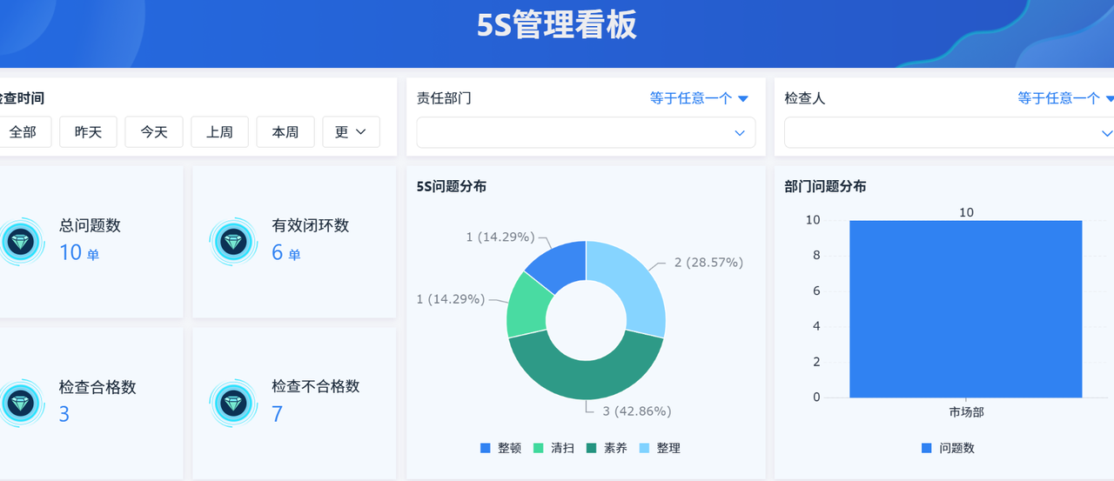Toggle 整理 legend in pie chart
Viewport: 1114px width, 481px height.
pyautogui.click(x=660, y=448)
